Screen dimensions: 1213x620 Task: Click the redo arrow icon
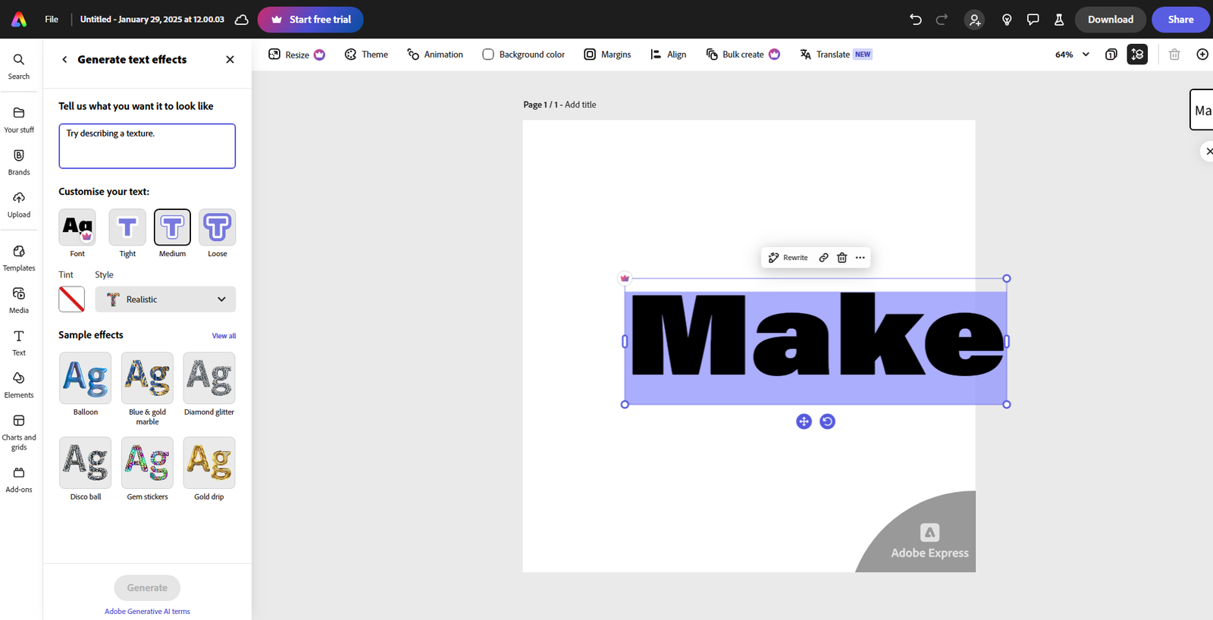pyautogui.click(x=942, y=20)
